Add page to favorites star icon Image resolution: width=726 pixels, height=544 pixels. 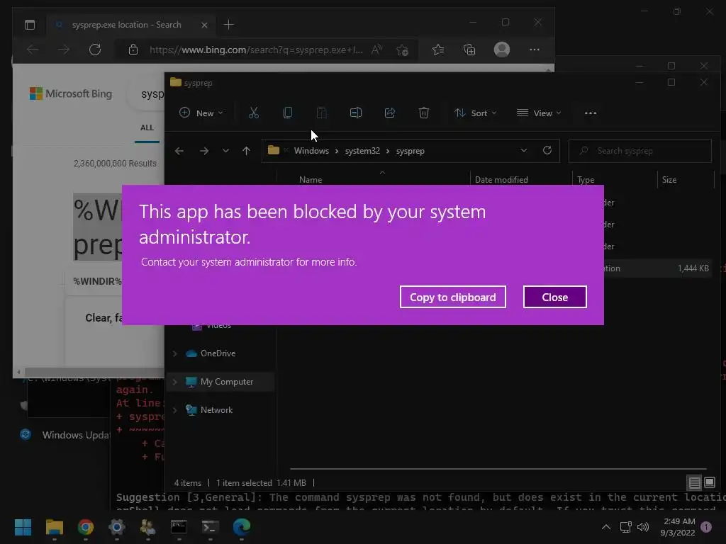403,50
